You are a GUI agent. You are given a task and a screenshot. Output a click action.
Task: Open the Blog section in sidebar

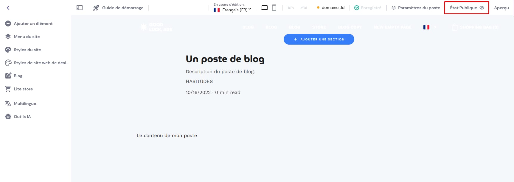coord(18,76)
